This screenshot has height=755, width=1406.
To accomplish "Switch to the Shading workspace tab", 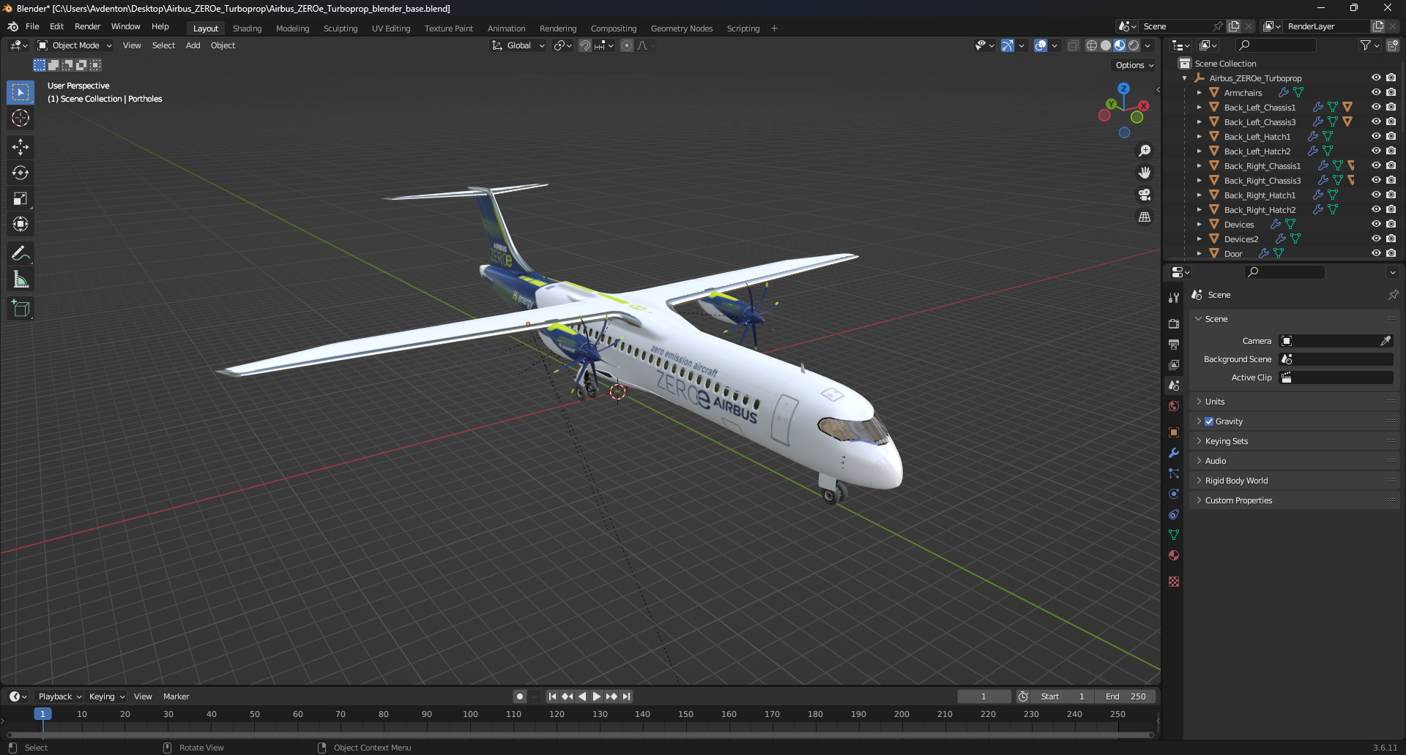I will coord(247,29).
